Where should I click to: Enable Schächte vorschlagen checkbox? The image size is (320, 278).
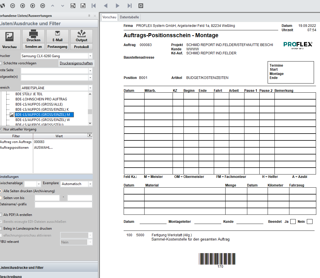1,63
